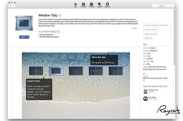
Task: Go back with the left arrow button
Action: [x=10, y=6]
